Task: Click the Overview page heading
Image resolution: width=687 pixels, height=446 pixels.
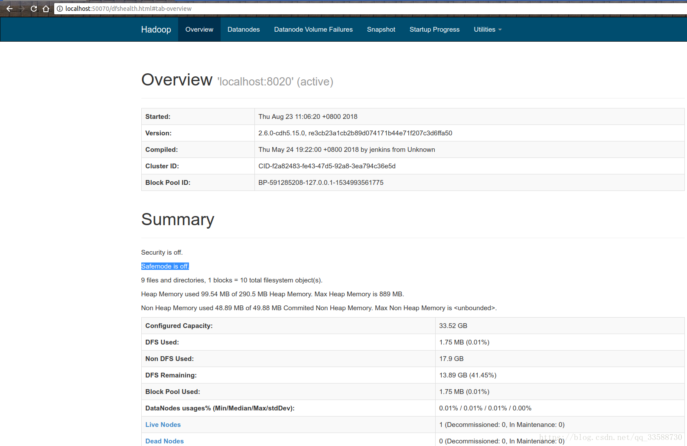Action: (x=177, y=80)
